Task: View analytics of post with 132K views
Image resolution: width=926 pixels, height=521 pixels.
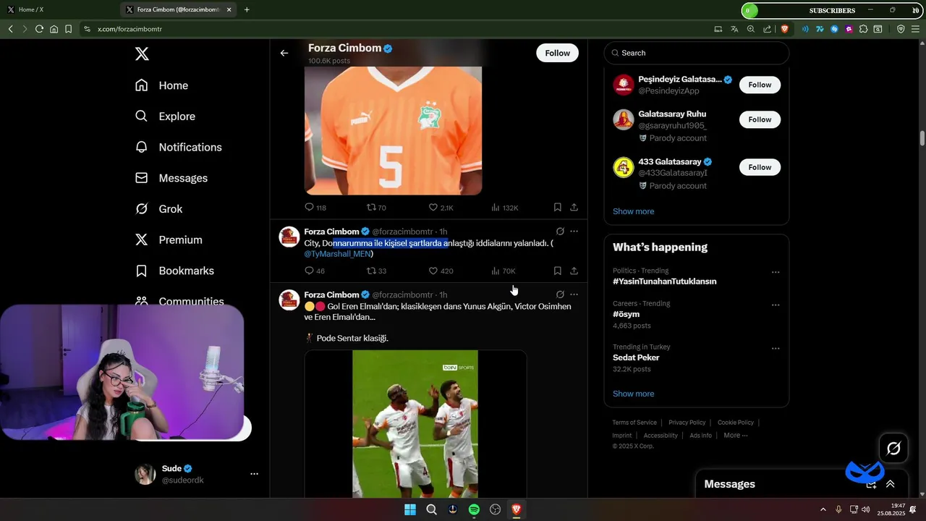Action: click(504, 208)
